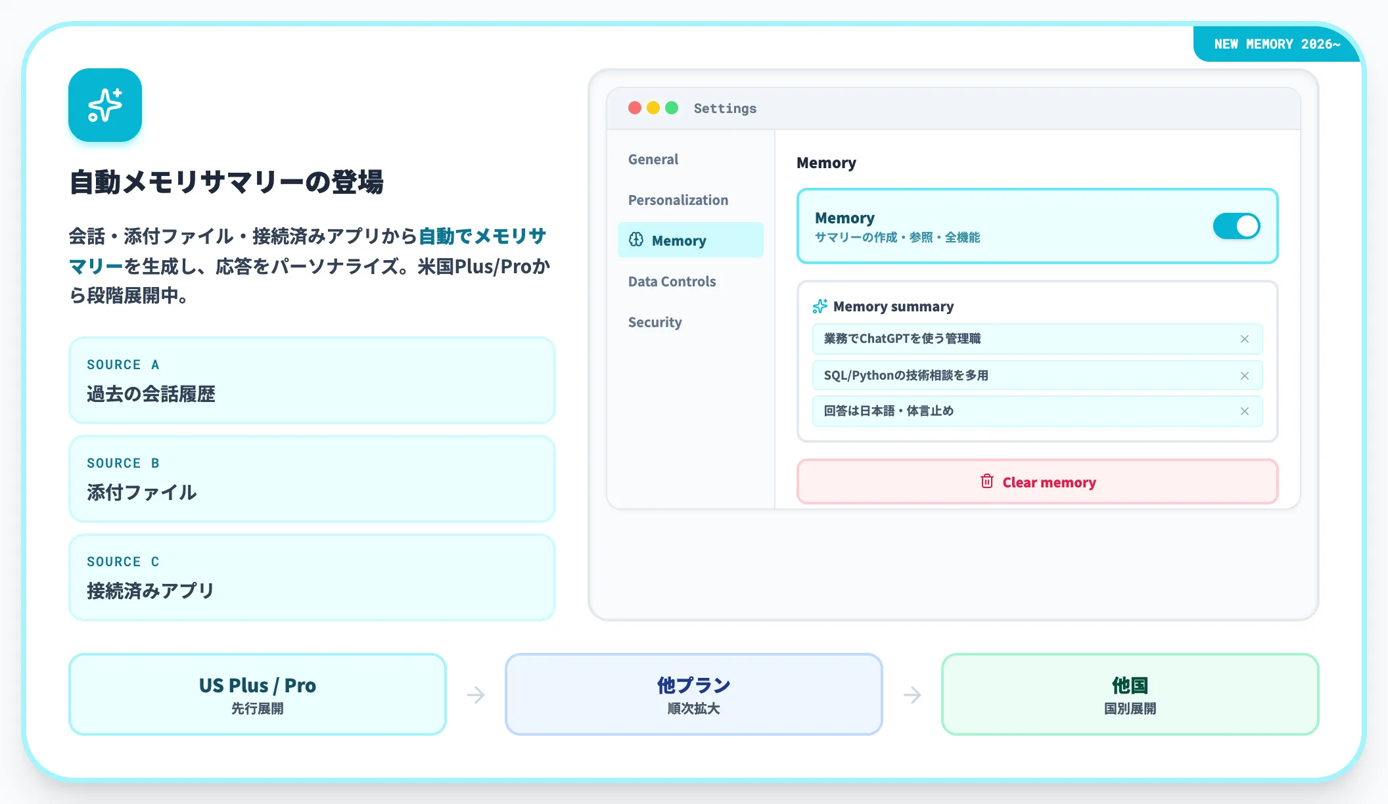Select the 他プラン rollout card

click(693, 694)
